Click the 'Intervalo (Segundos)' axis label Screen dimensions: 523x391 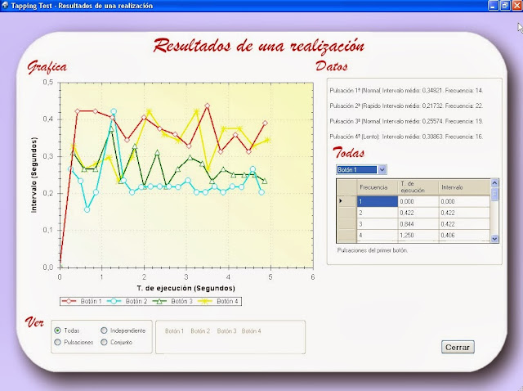click(x=34, y=175)
